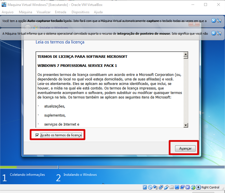This screenshot has height=193, width=225.
Task: Click the Instalando o Windows step label
Action: tap(80, 175)
